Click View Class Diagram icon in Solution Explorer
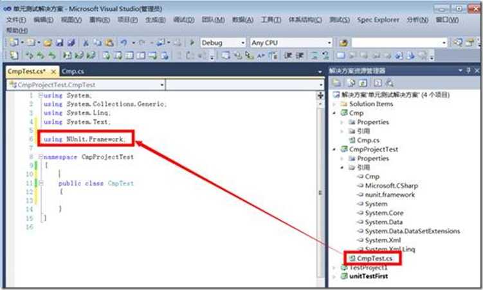This screenshot has width=483, height=290. [x=389, y=83]
